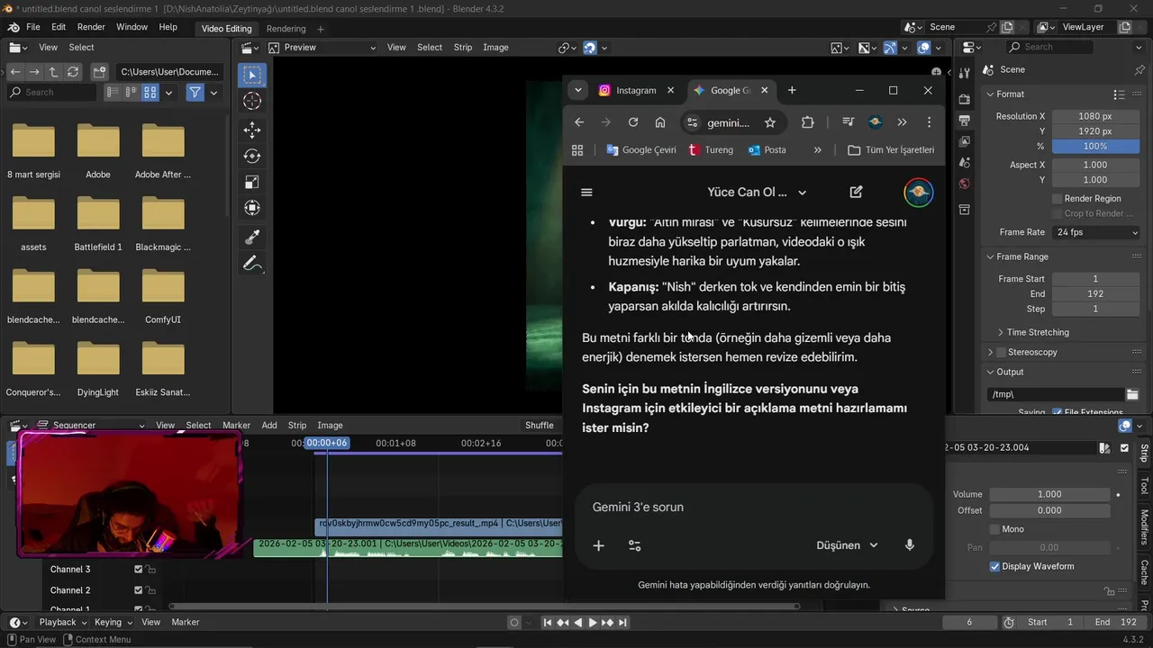Open Gemini tools settings sliders icon

pos(634,545)
